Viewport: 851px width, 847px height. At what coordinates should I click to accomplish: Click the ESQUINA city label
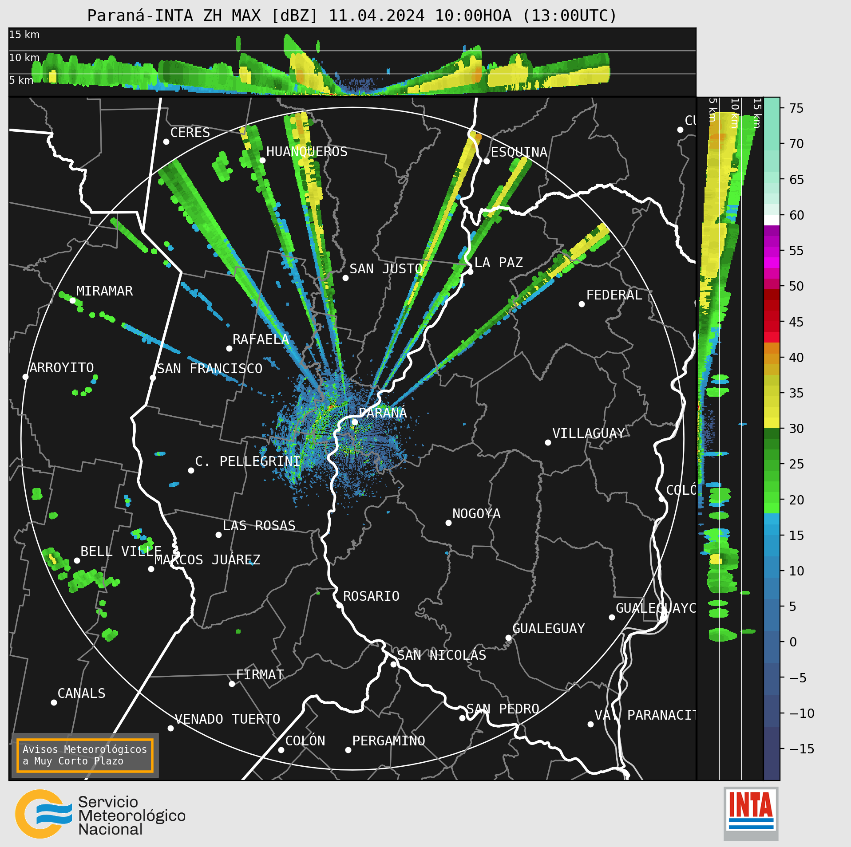pyautogui.click(x=519, y=152)
